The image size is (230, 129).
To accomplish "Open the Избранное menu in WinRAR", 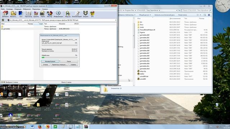I will pos(27,9).
